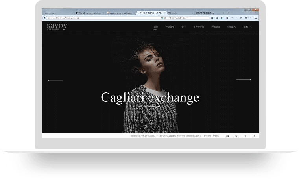Reload the page with the refresh icon
This screenshot has height=179, width=299.
pos(170,18)
